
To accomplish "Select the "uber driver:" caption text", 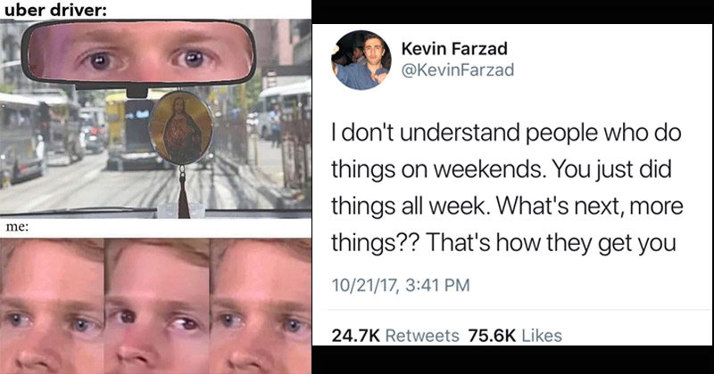I will point(51,11).
